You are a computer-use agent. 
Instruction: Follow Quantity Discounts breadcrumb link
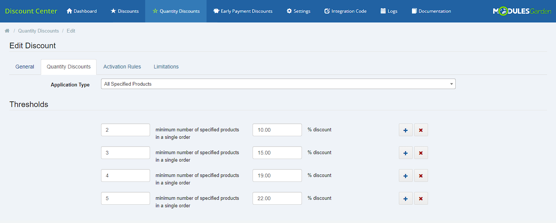(x=39, y=31)
